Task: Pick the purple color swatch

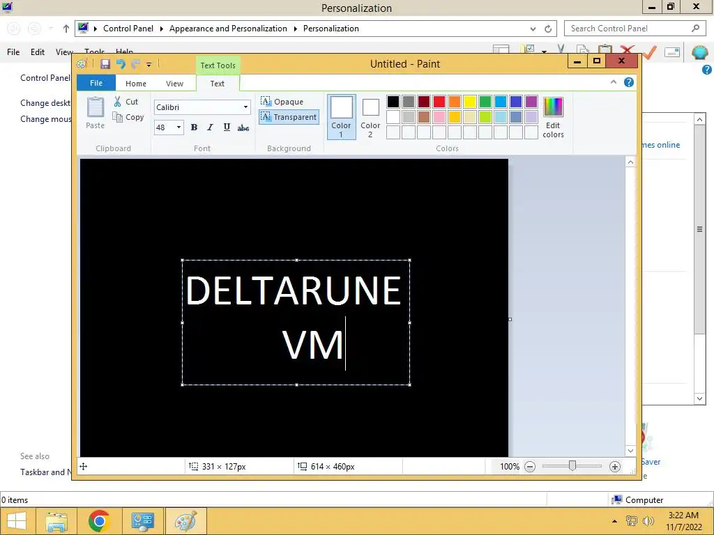Action: click(x=531, y=102)
